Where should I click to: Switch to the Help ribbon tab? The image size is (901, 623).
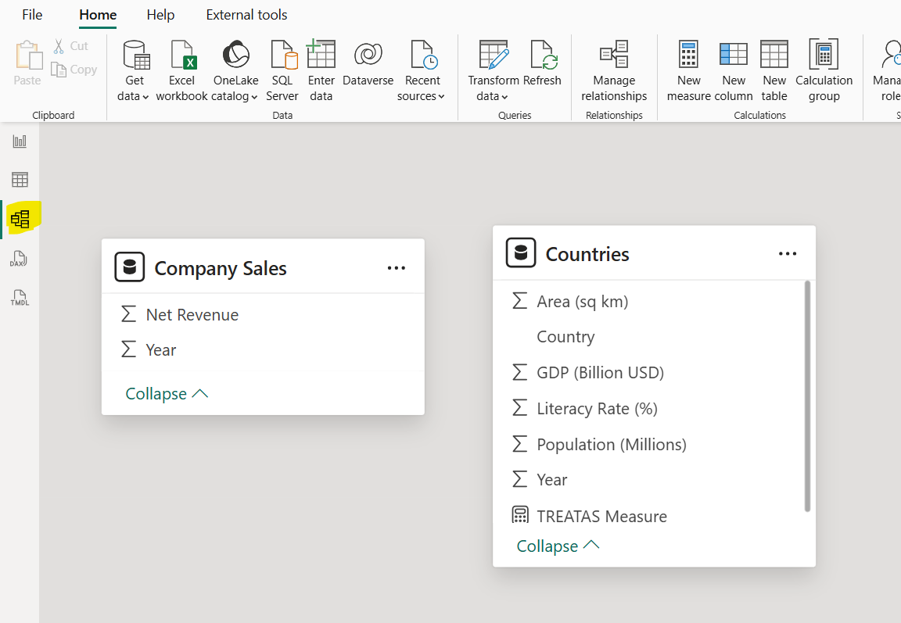coord(160,14)
